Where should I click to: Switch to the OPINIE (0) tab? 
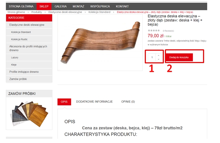click(128, 102)
